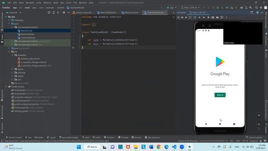Take an emulator screenshot with camera icon
The width and height of the screenshot is (268, 151).
pos(213,18)
